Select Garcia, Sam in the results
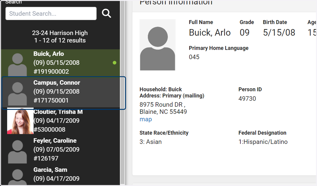This screenshot has width=317, height=186. click(60, 175)
